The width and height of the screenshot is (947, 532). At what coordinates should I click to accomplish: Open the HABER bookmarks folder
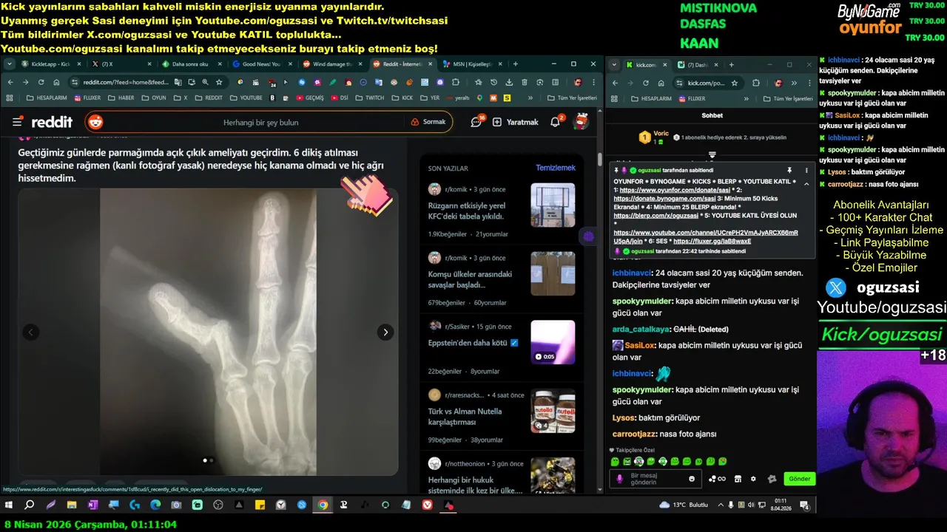coord(121,98)
